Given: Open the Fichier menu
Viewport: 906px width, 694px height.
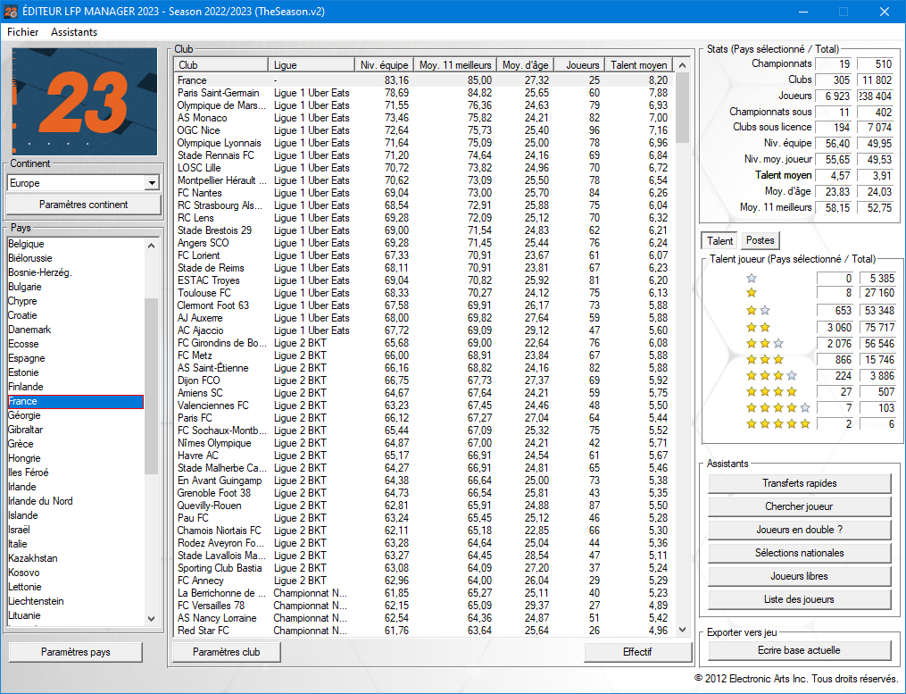Looking at the screenshot, I should [22, 32].
